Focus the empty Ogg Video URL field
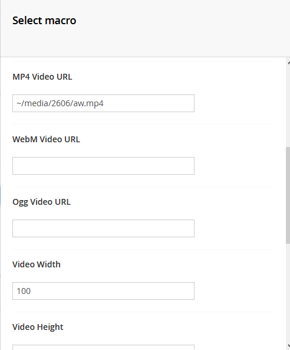290x350 pixels. (x=103, y=228)
